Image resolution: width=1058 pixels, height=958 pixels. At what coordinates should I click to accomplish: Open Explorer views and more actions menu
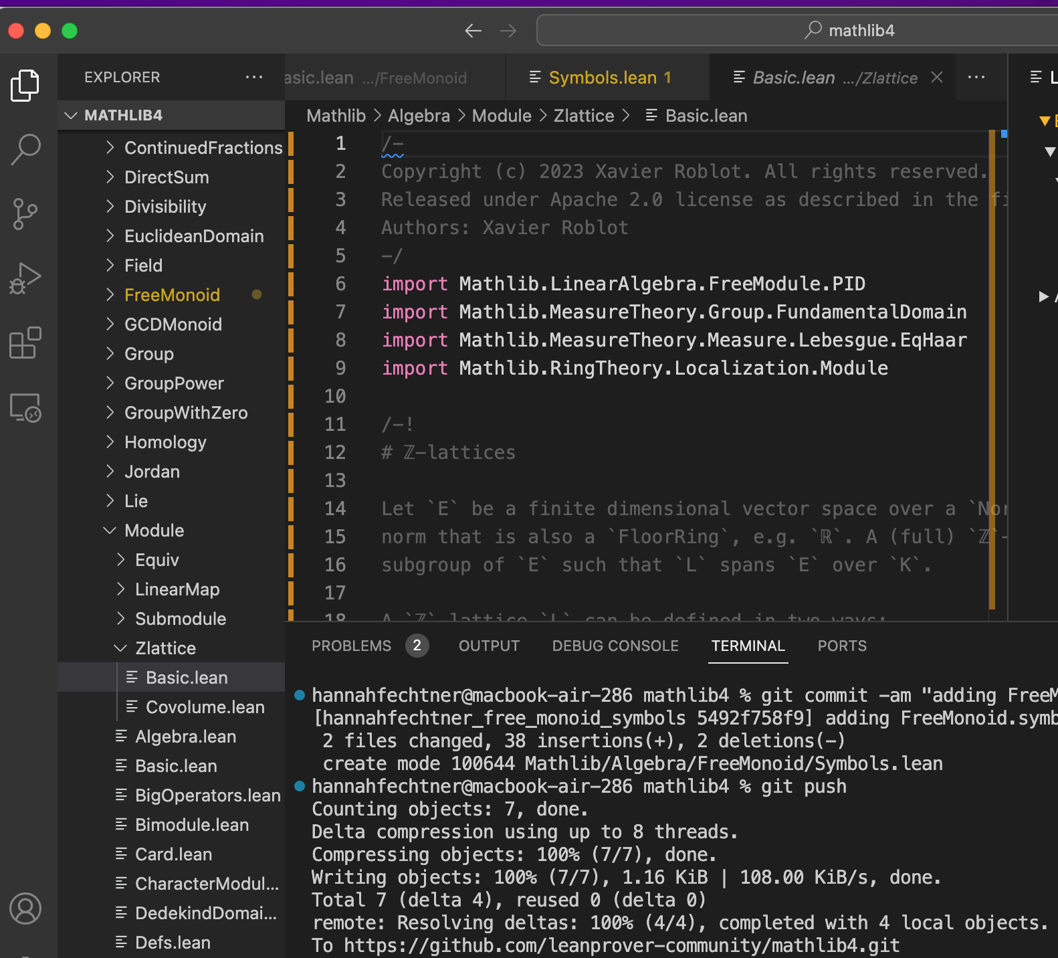tap(254, 77)
